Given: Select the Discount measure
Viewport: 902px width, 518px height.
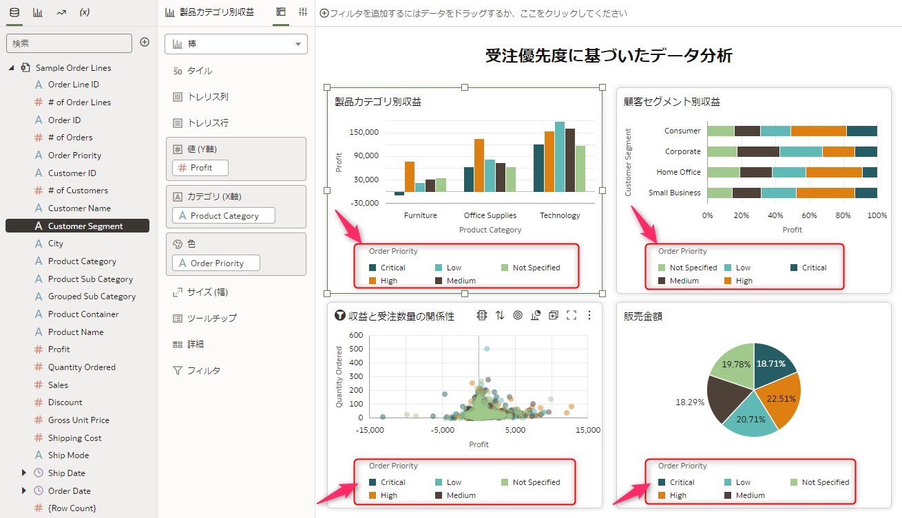Looking at the screenshot, I should pyautogui.click(x=65, y=402).
